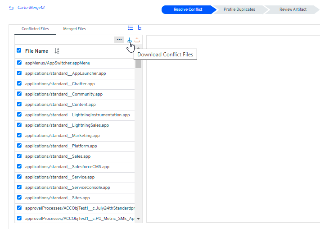
Task: Open the Carlo-Merge12 link
Action: (31, 8)
